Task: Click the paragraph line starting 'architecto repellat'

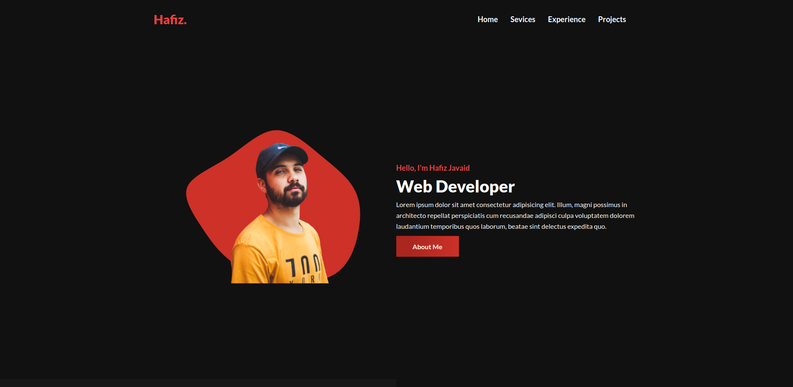Action: click(515, 215)
